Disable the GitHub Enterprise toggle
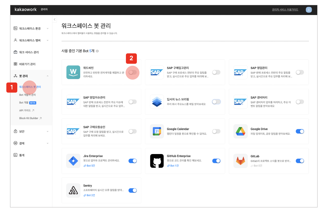 (x=216, y=161)
